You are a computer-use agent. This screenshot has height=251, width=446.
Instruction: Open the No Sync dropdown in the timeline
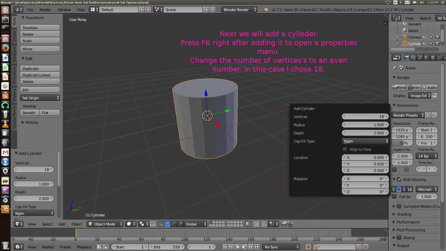(x=281, y=247)
